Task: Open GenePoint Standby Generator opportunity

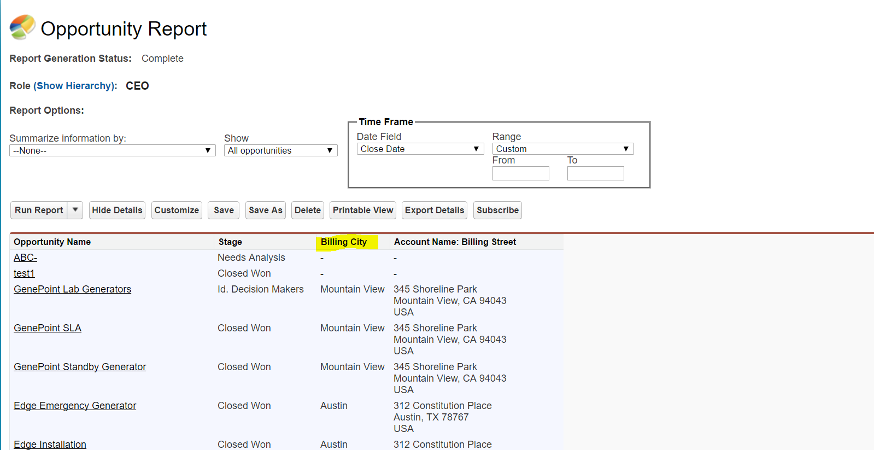Action: click(80, 367)
